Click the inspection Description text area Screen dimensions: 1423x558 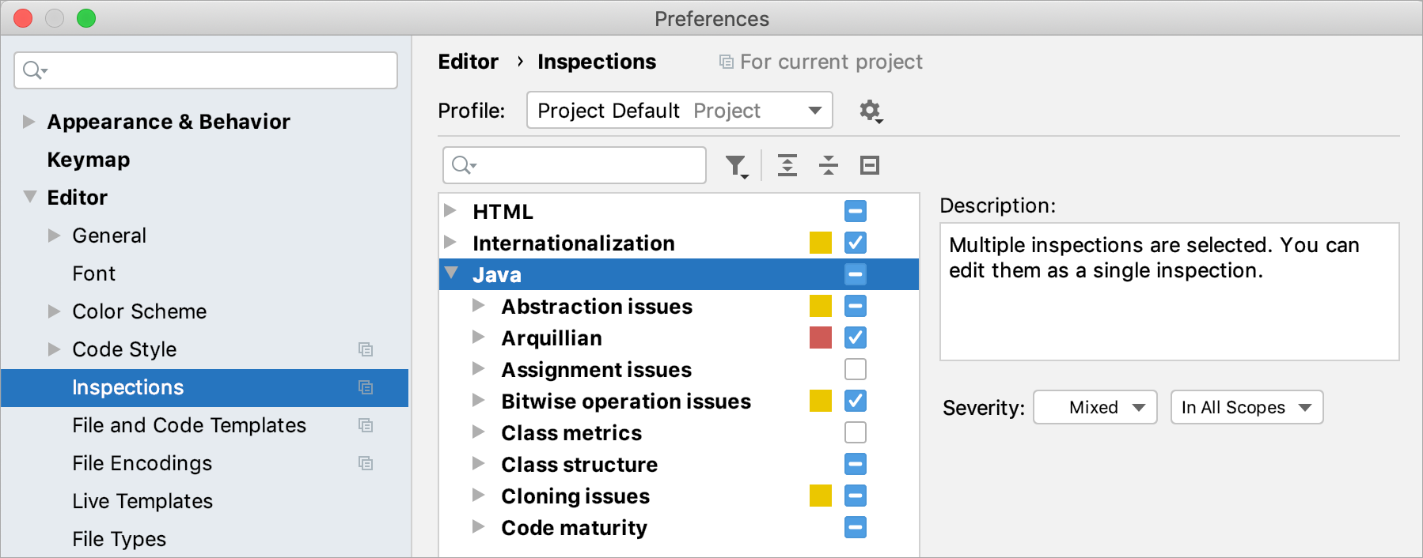click(1170, 292)
